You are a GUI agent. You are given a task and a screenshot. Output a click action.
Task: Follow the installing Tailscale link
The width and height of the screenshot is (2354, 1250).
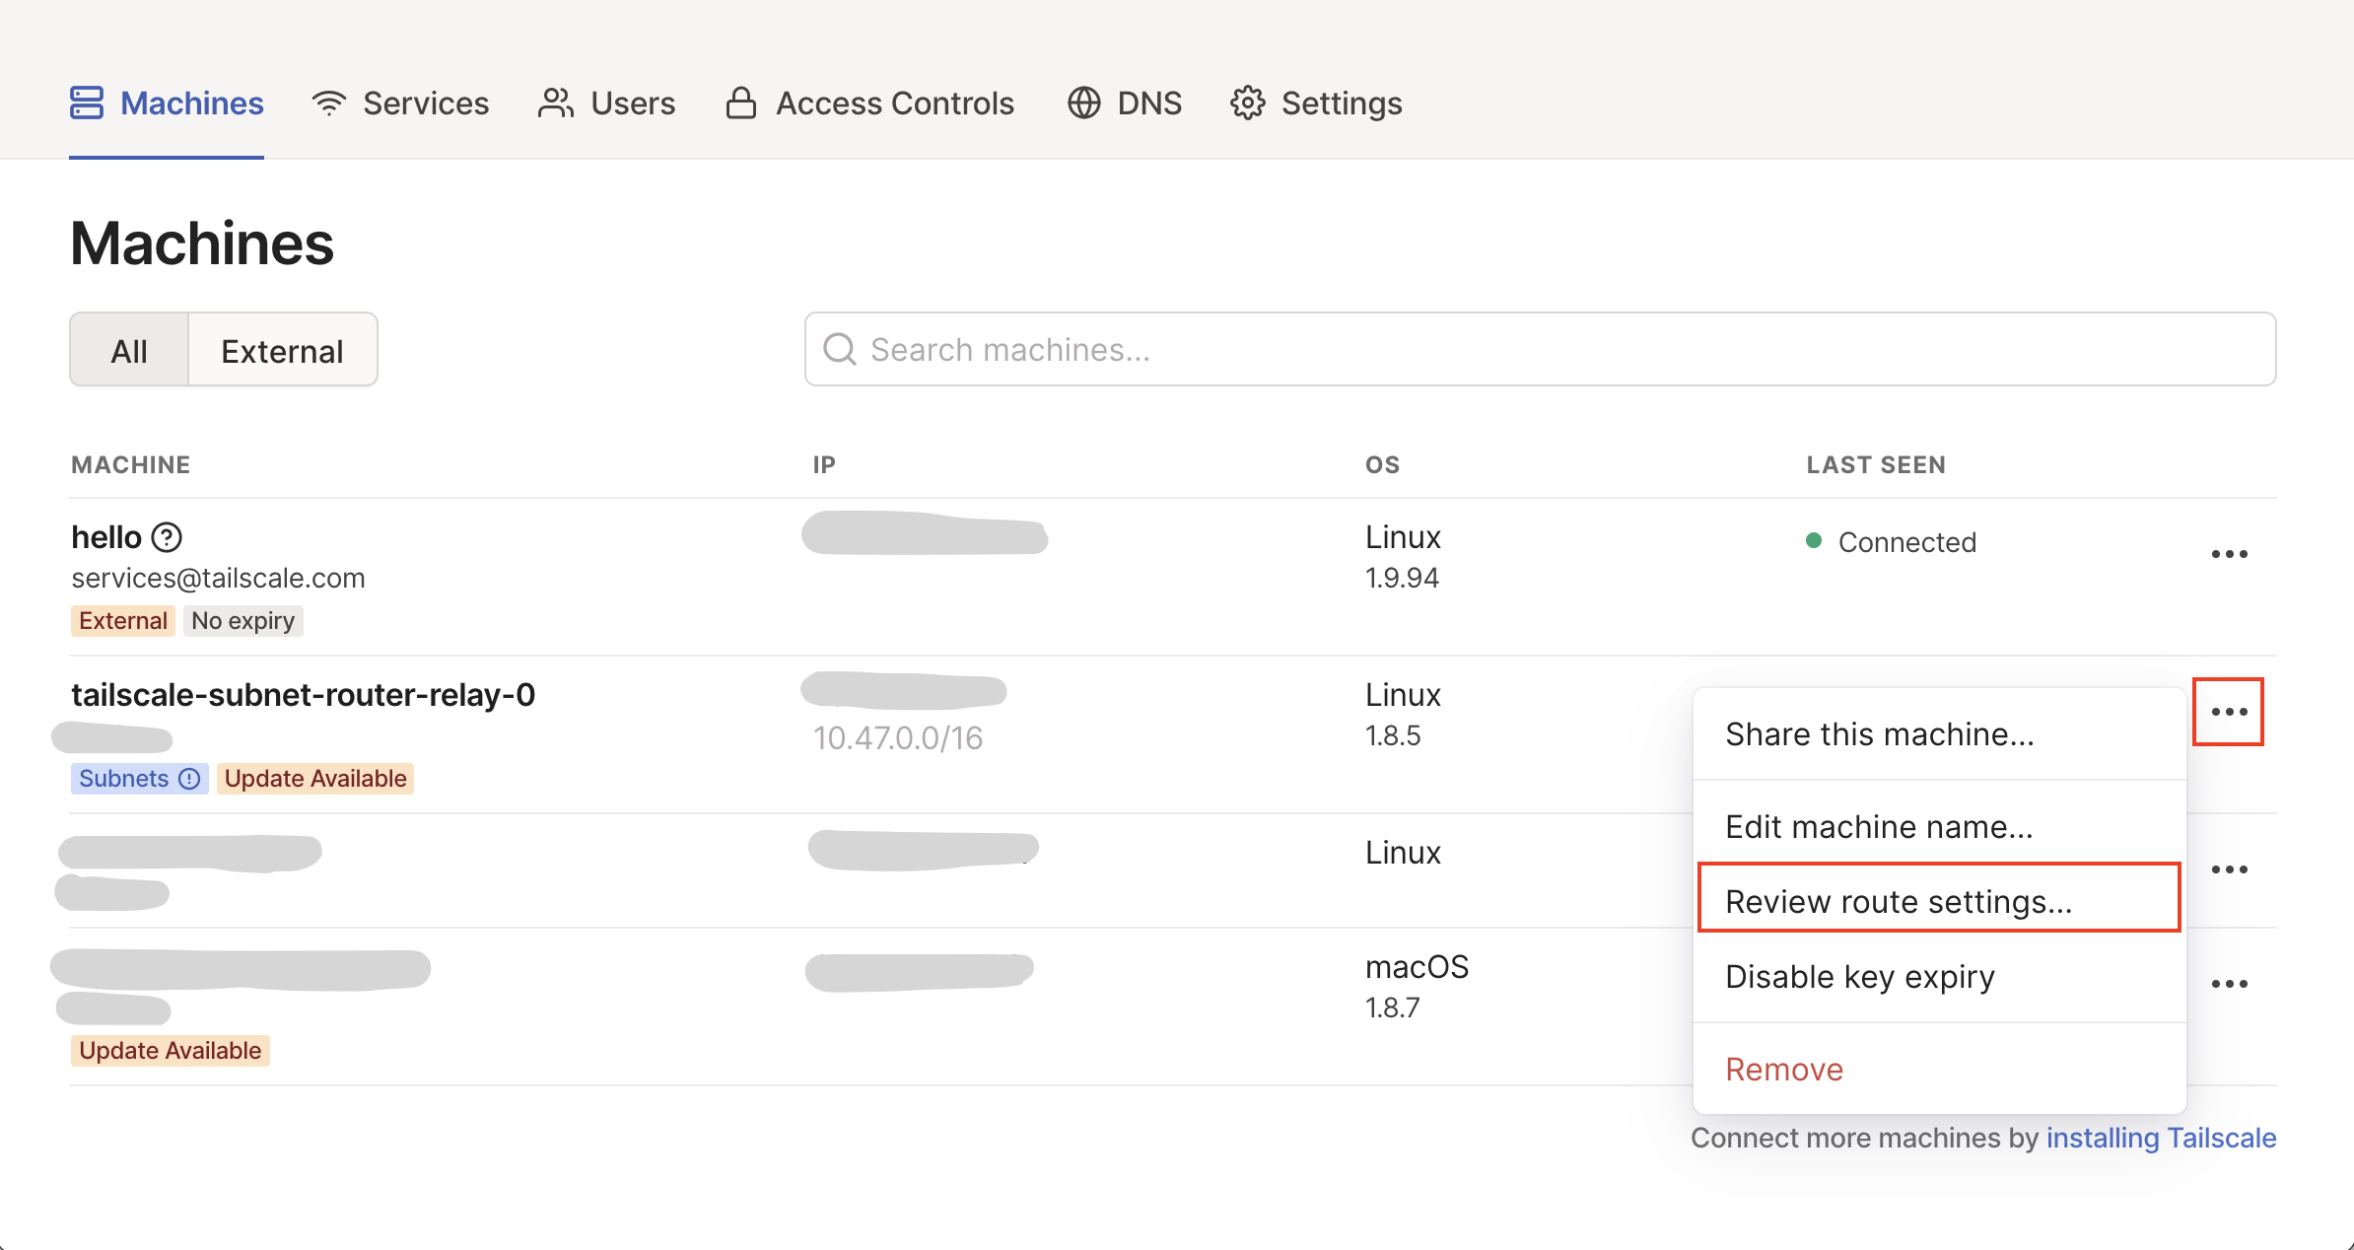point(2161,1138)
